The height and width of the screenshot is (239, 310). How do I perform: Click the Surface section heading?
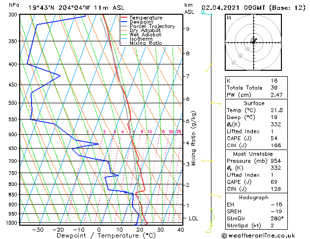(254, 103)
